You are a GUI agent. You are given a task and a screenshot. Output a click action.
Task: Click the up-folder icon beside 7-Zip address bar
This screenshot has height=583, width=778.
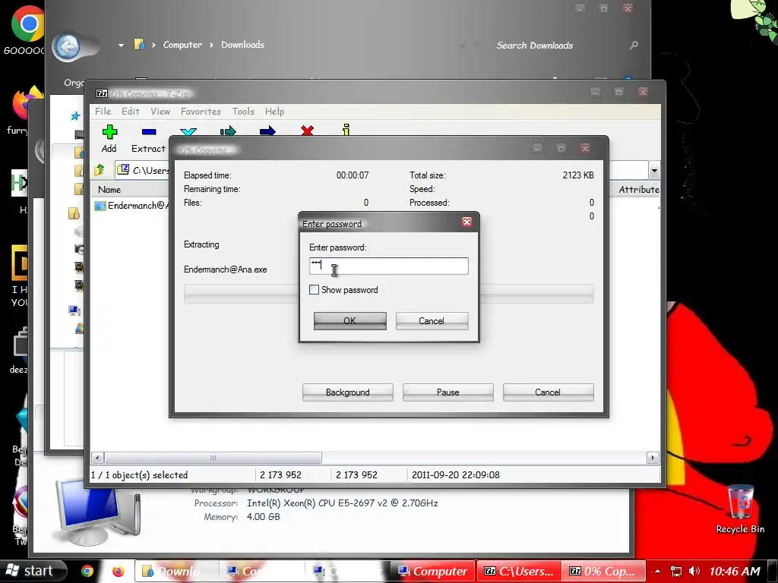[100, 170]
